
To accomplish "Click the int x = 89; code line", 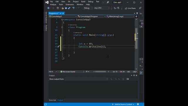I will (x=86, y=44).
